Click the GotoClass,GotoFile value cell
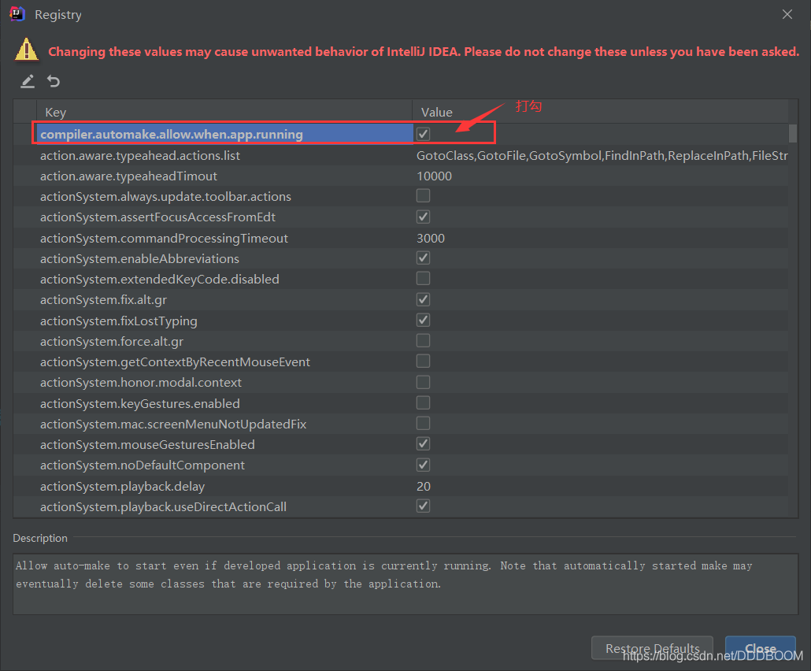This screenshot has height=671, width=811. 602,155
